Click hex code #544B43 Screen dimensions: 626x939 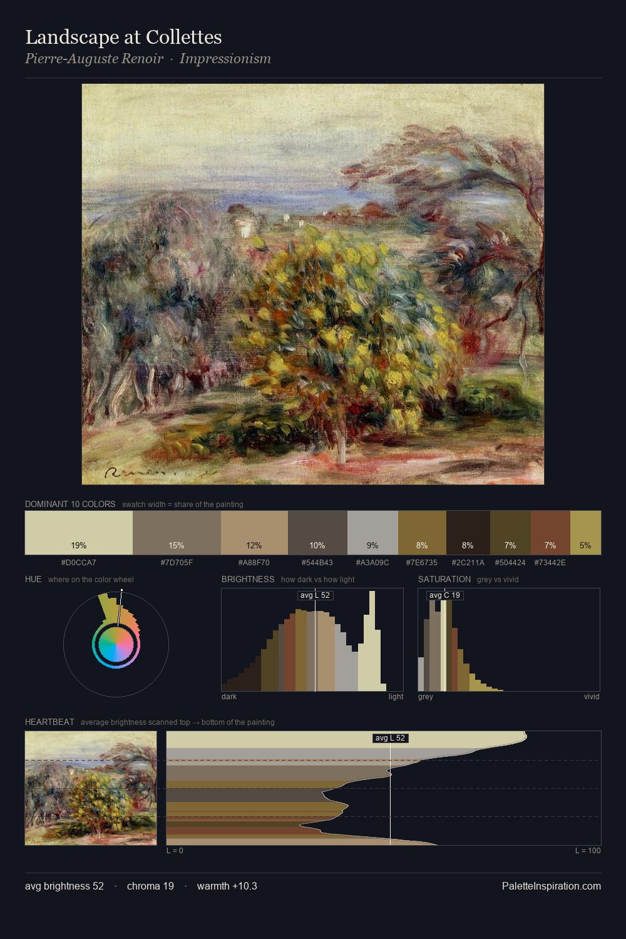tap(317, 562)
